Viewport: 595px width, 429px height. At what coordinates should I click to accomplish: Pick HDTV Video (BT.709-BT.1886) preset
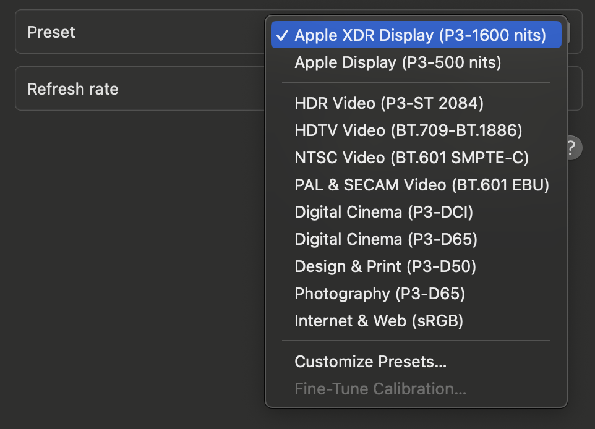tap(416, 130)
